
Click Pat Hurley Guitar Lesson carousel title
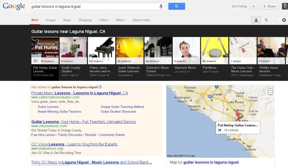(45, 69)
